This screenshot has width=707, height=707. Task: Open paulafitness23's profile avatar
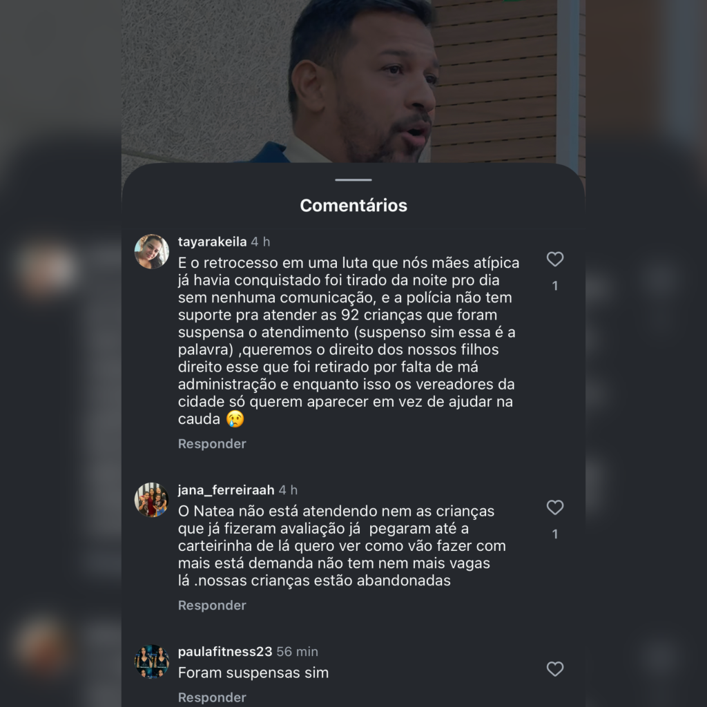pyautogui.click(x=152, y=661)
